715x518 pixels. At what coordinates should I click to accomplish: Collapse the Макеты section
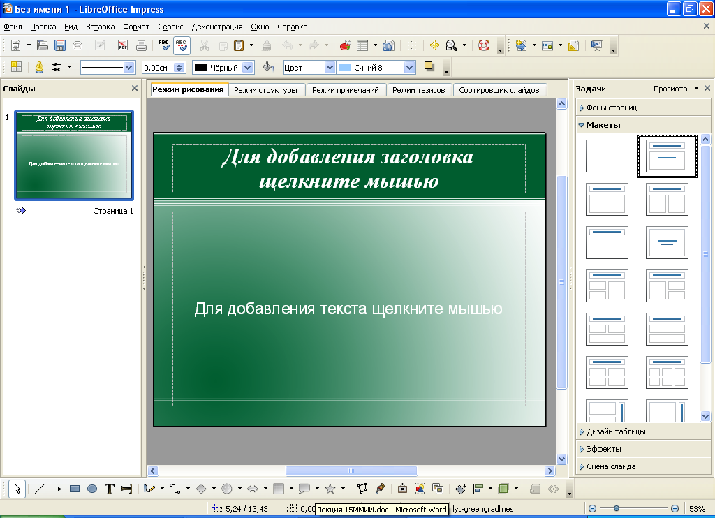(642, 125)
